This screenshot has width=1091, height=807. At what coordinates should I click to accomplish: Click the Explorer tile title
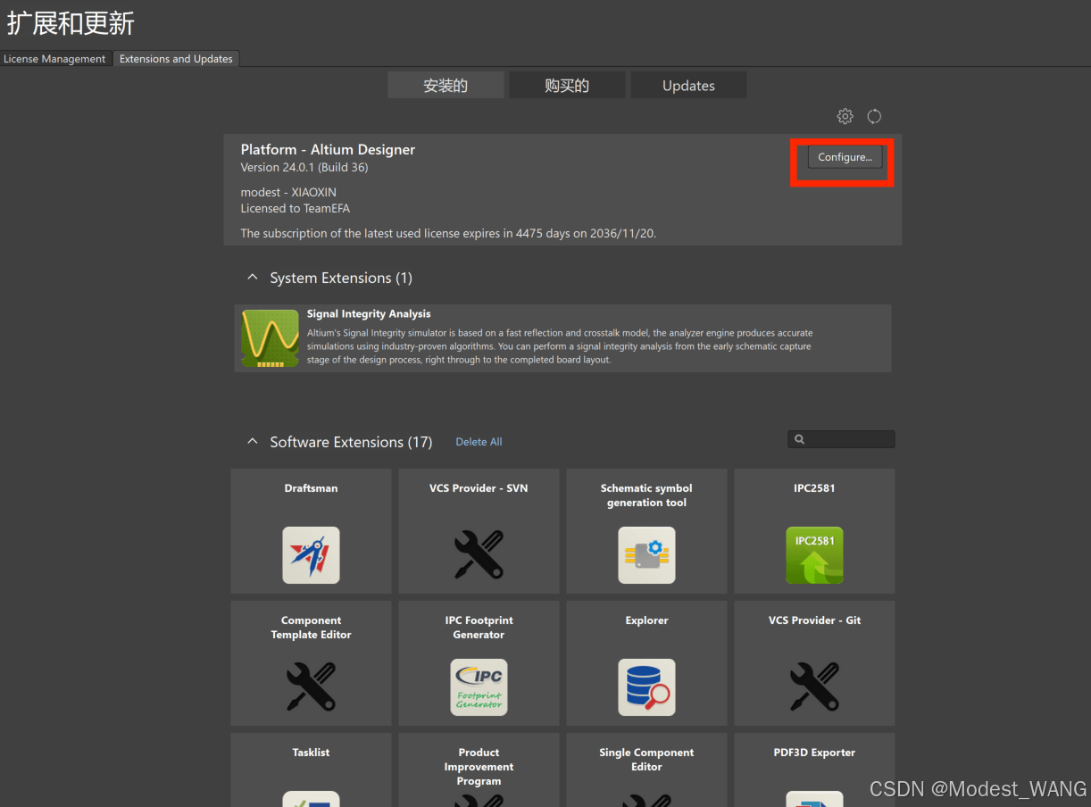pos(646,620)
